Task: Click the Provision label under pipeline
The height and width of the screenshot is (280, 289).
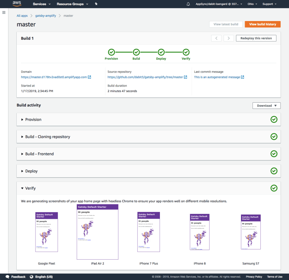Action: (111, 59)
